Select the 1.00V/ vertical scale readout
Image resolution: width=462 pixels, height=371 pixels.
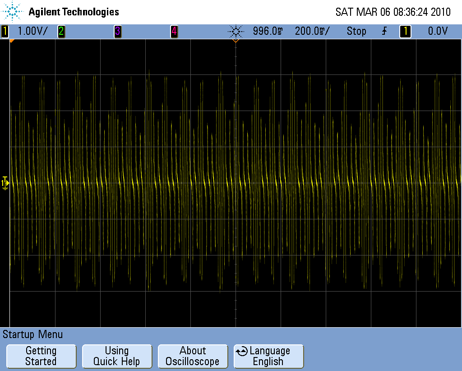[x=32, y=31]
